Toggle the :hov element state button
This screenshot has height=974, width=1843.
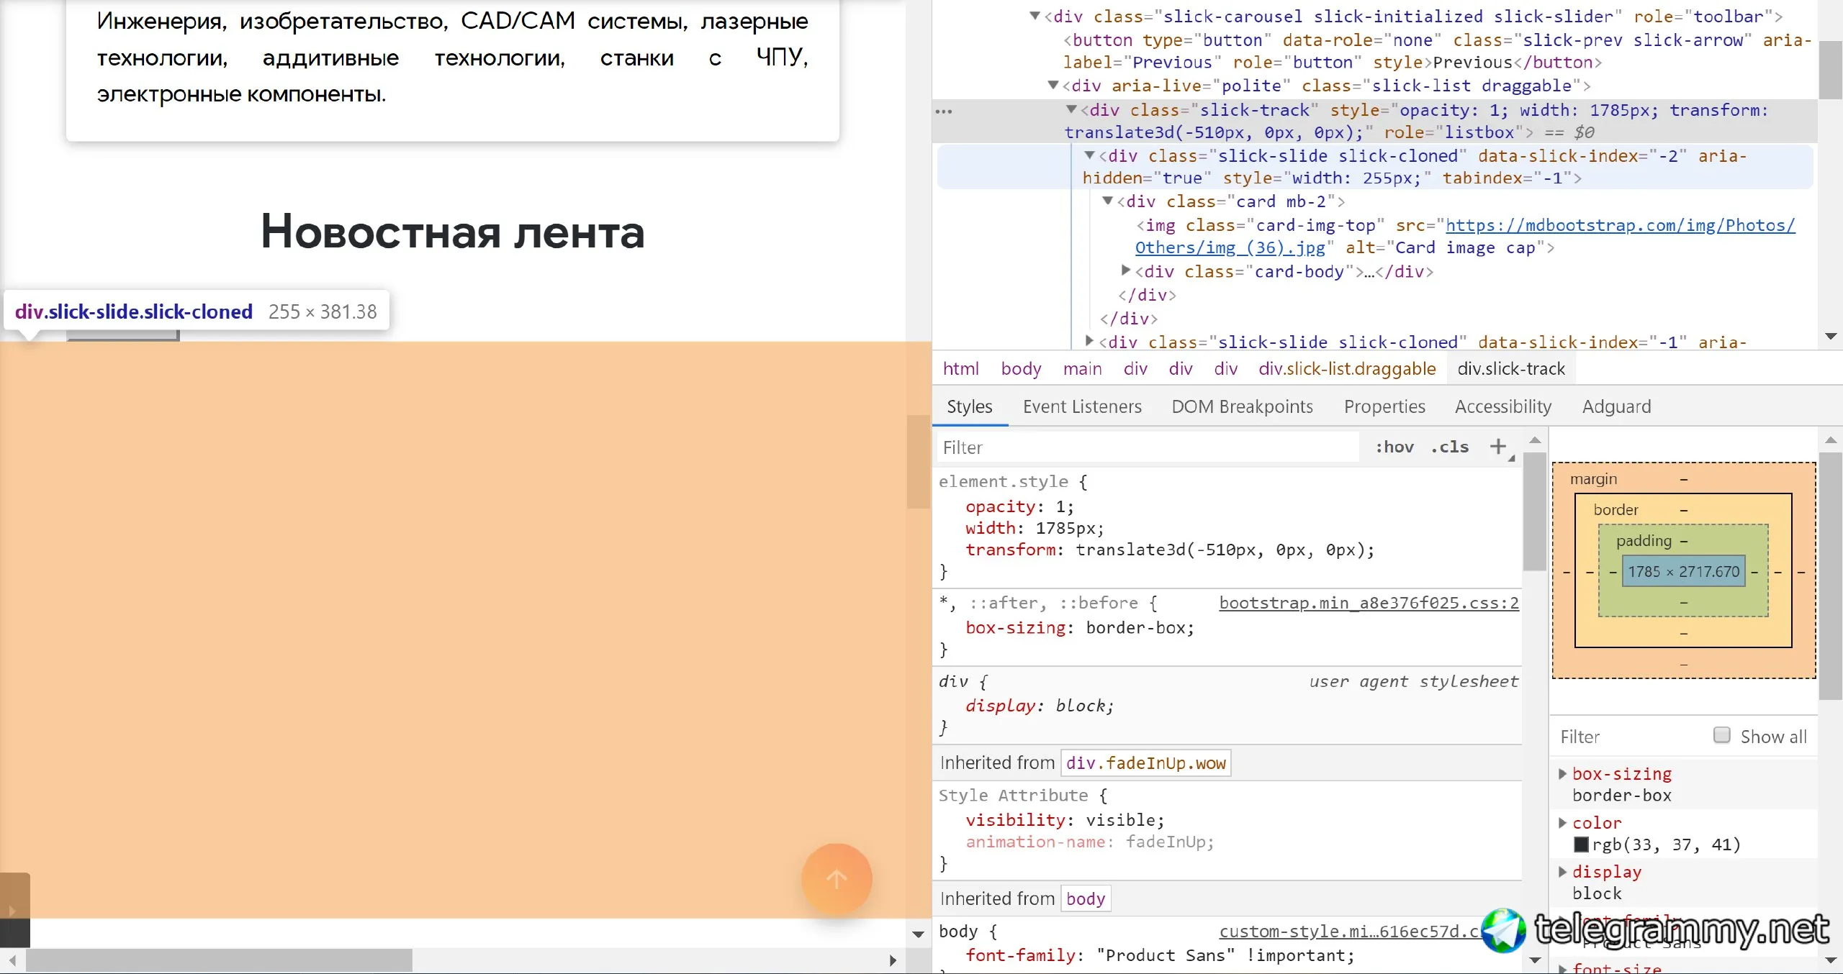1394,447
